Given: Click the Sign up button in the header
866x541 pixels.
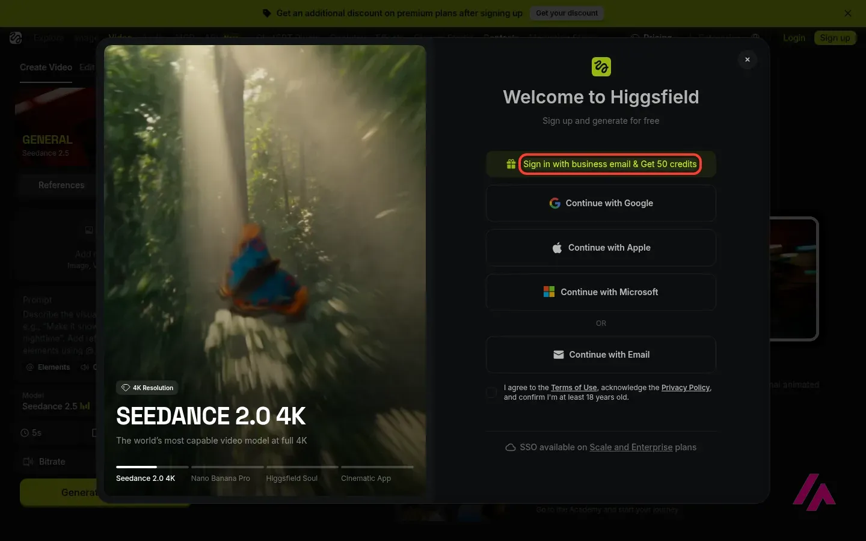Looking at the screenshot, I should tap(835, 38).
